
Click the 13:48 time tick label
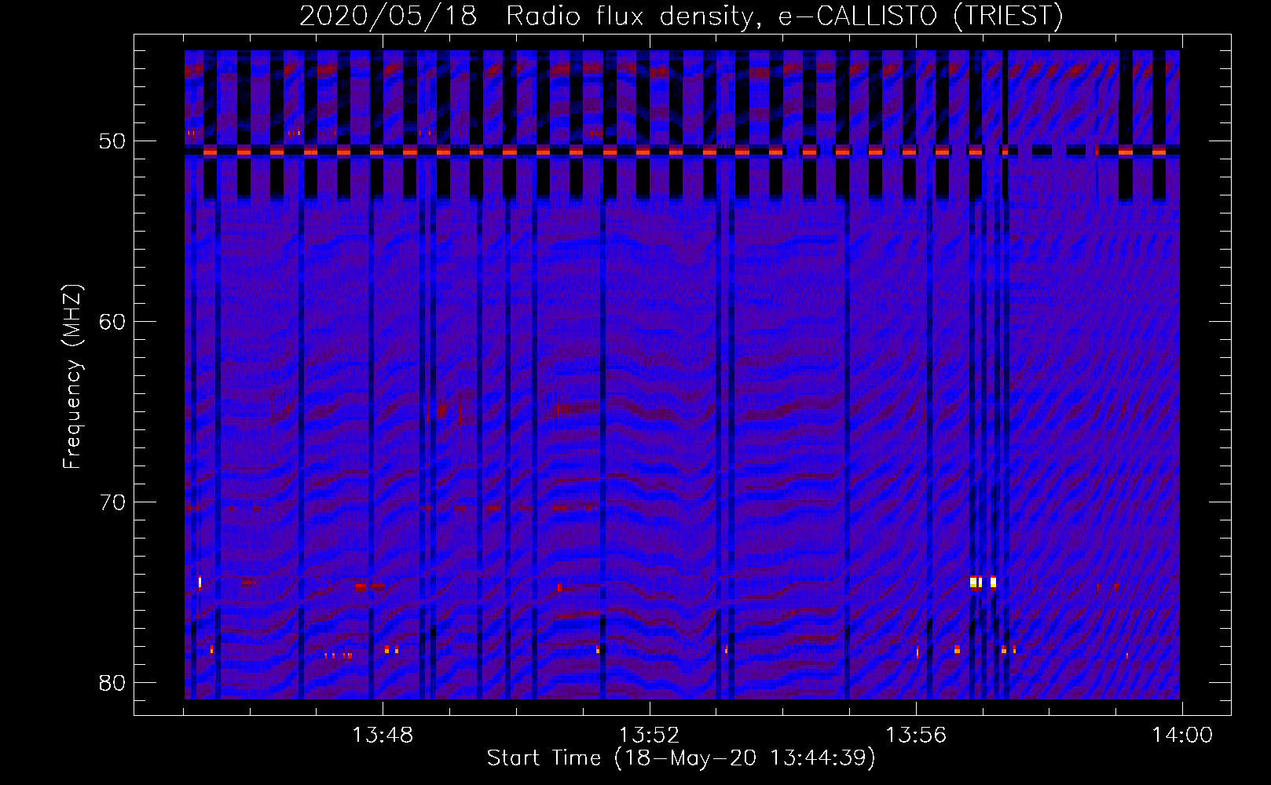(383, 736)
